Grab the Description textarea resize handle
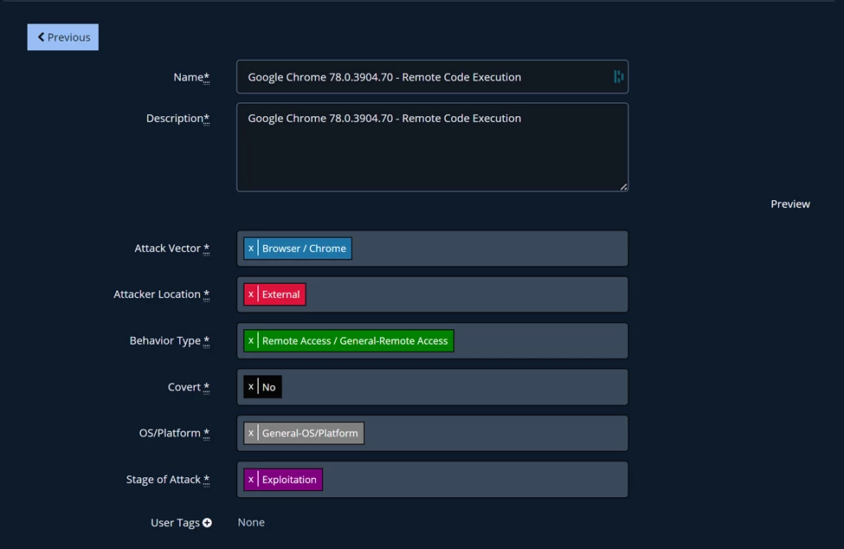Viewport: 844px width, 549px height. coord(622,186)
